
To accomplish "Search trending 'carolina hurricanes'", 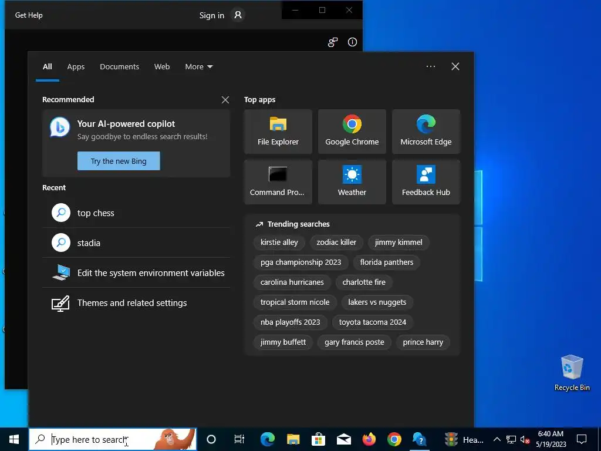I will tap(292, 282).
